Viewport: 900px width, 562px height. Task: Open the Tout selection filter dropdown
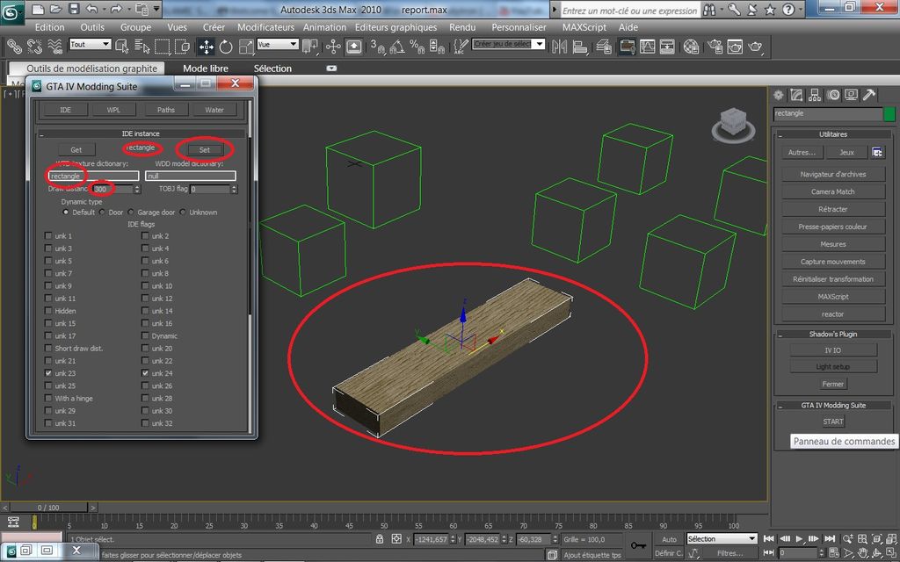[x=91, y=44]
